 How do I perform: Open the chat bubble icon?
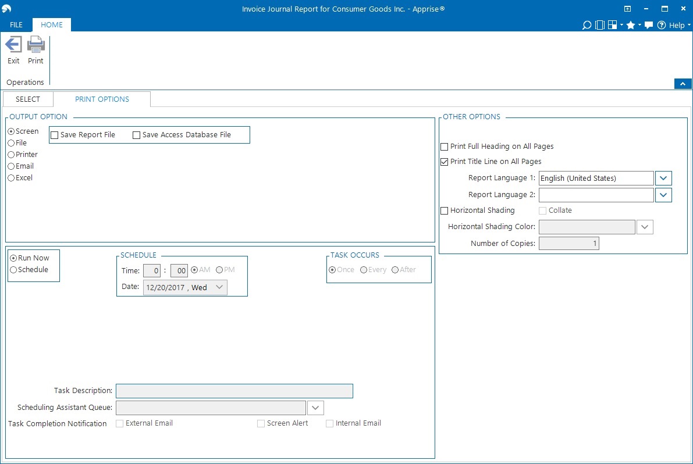click(649, 25)
